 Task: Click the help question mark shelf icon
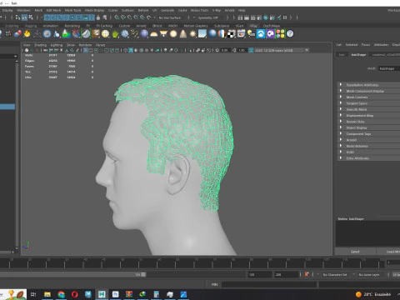(x=290, y=34)
